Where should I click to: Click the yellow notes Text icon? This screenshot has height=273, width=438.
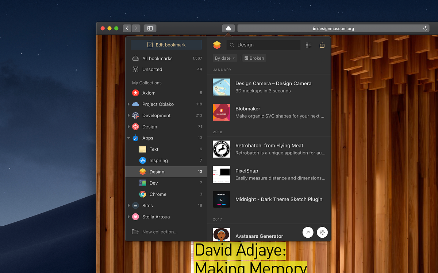[143, 149]
